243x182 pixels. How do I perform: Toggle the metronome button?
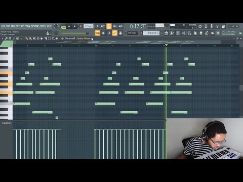pos(97,26)
